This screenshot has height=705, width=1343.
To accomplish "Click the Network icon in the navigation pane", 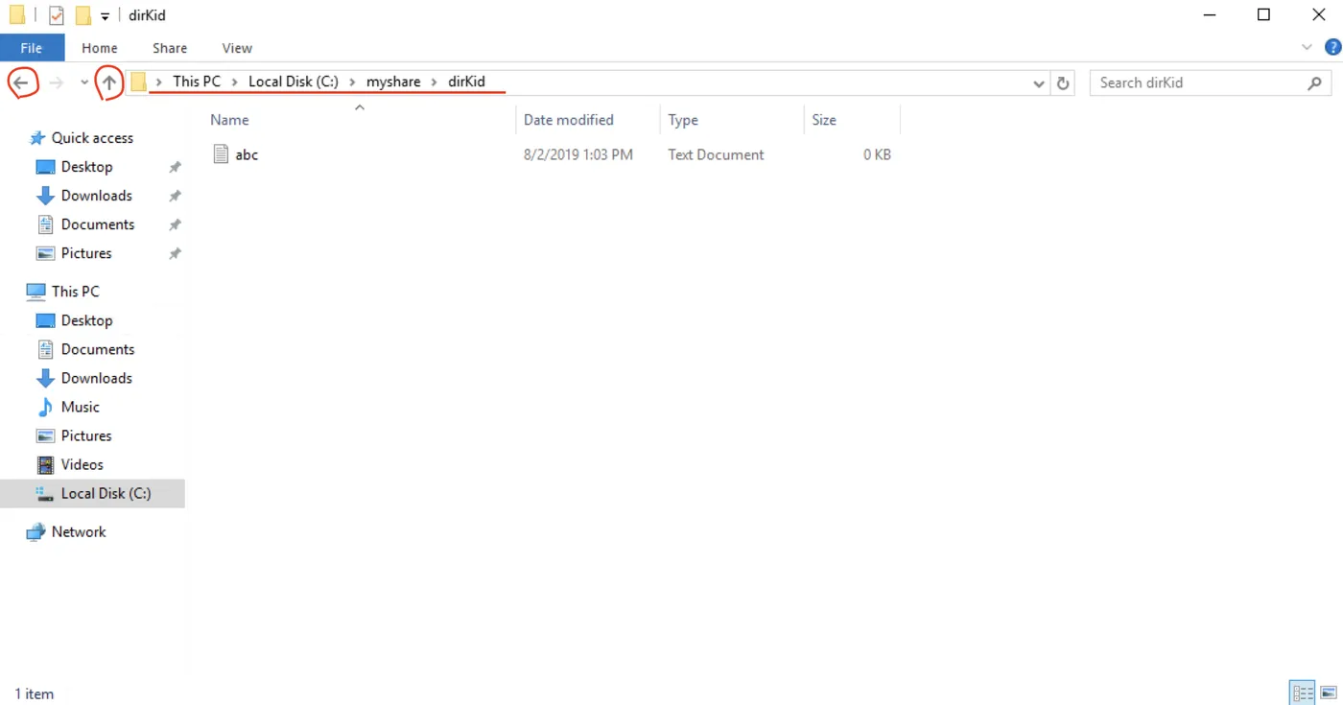I will tap(36, 531).
